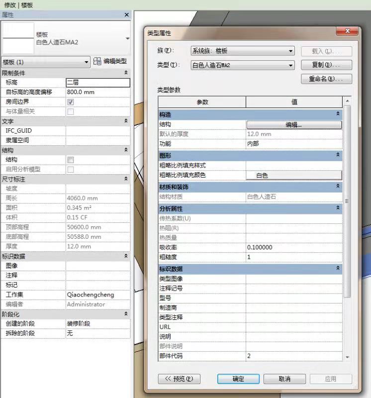
Task: Click the 工作集 value Qiaochengcheng
Action: pos(98,295)
